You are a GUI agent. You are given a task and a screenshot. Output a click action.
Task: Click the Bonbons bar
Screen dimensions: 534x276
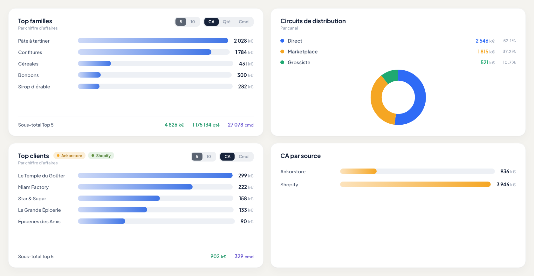click(89, 75)
